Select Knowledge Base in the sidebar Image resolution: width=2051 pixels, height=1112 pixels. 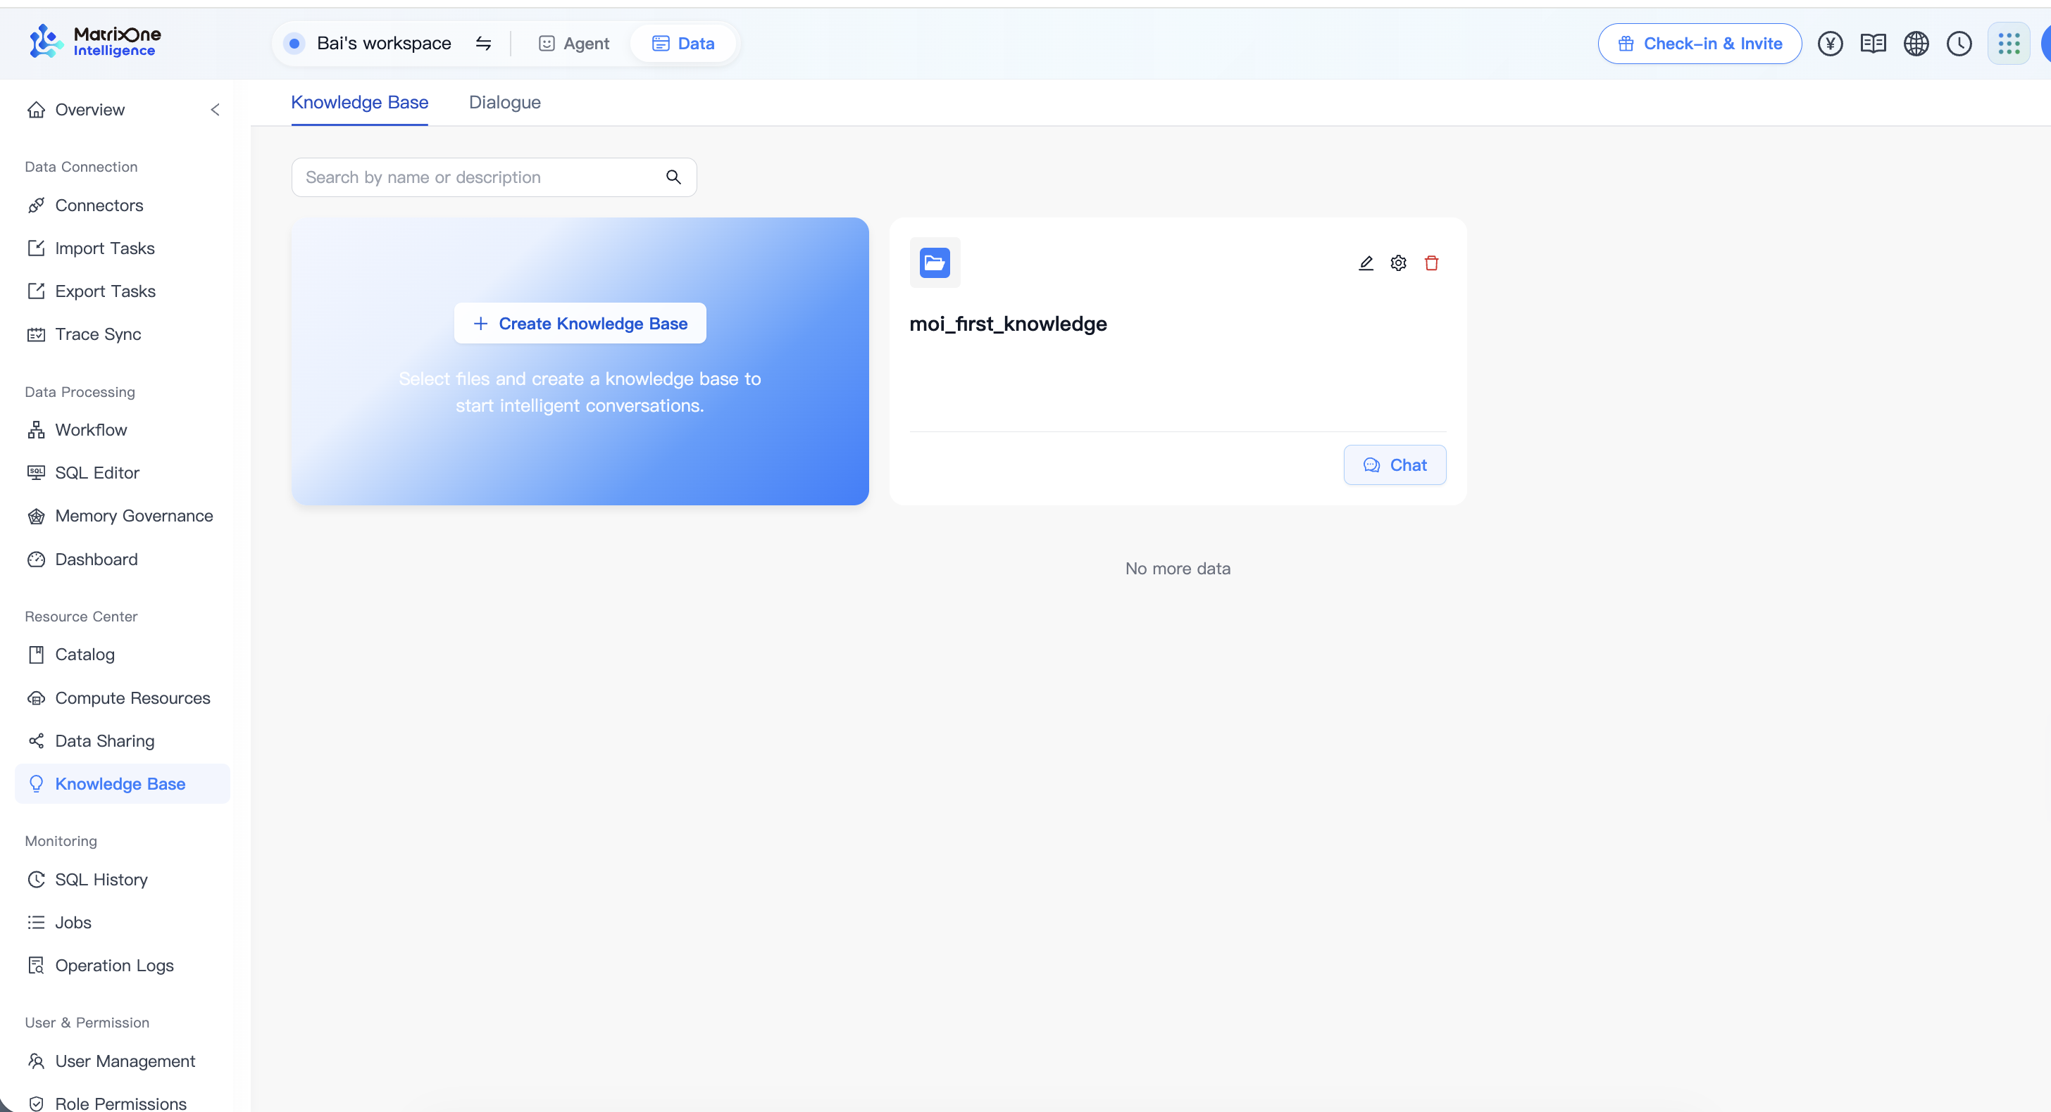(122, 783)
